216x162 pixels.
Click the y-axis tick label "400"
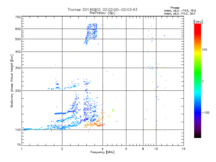[x=18, y=52]
